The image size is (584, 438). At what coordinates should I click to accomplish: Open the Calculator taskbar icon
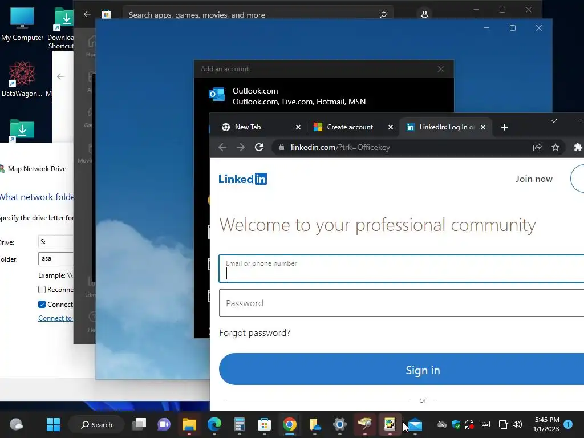tap(239, 424)
